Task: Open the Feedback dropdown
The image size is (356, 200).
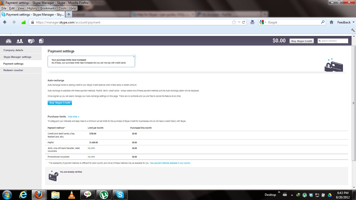Action: point(346,22)
